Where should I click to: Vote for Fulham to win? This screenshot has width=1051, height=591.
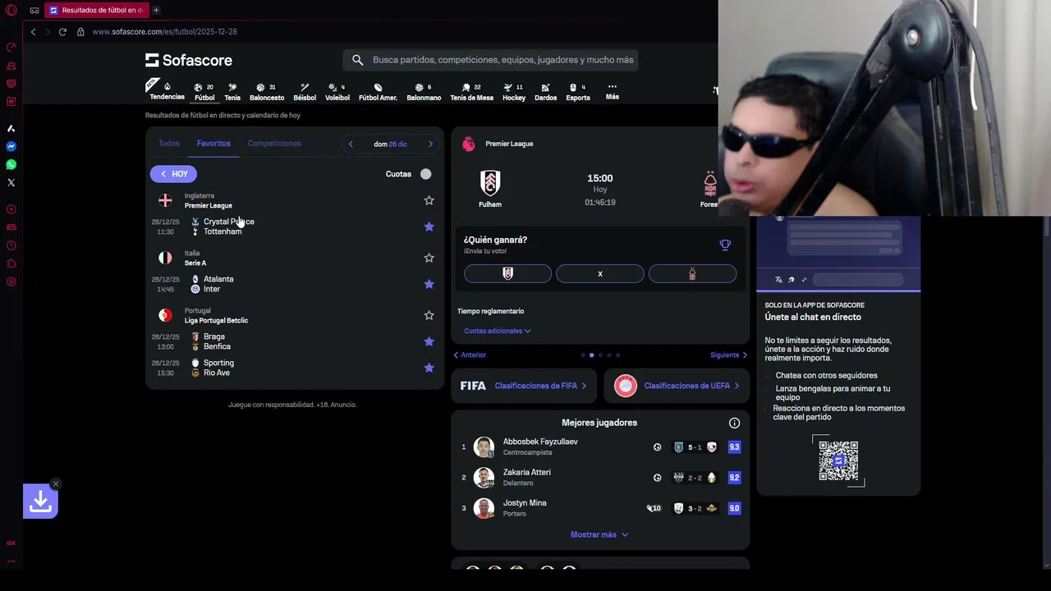(x=507, y=274)
